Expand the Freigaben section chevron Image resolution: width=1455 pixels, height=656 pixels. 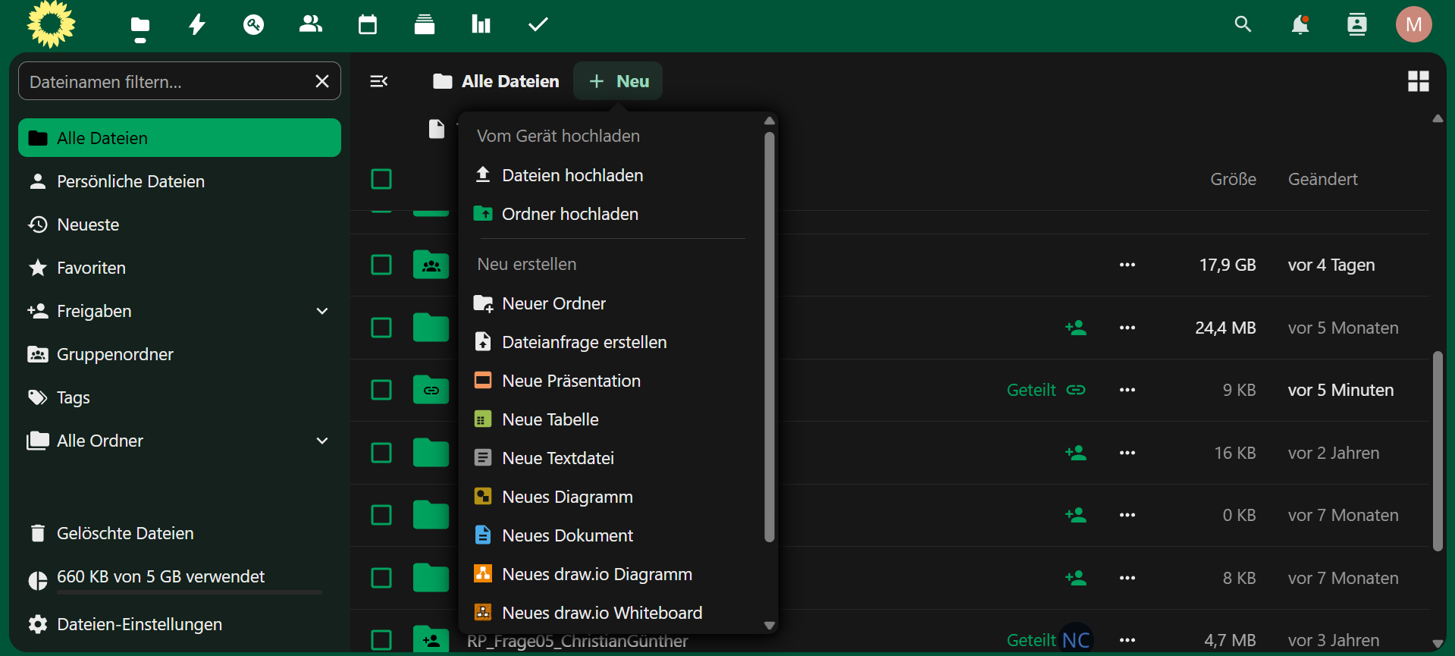point(322,312)
